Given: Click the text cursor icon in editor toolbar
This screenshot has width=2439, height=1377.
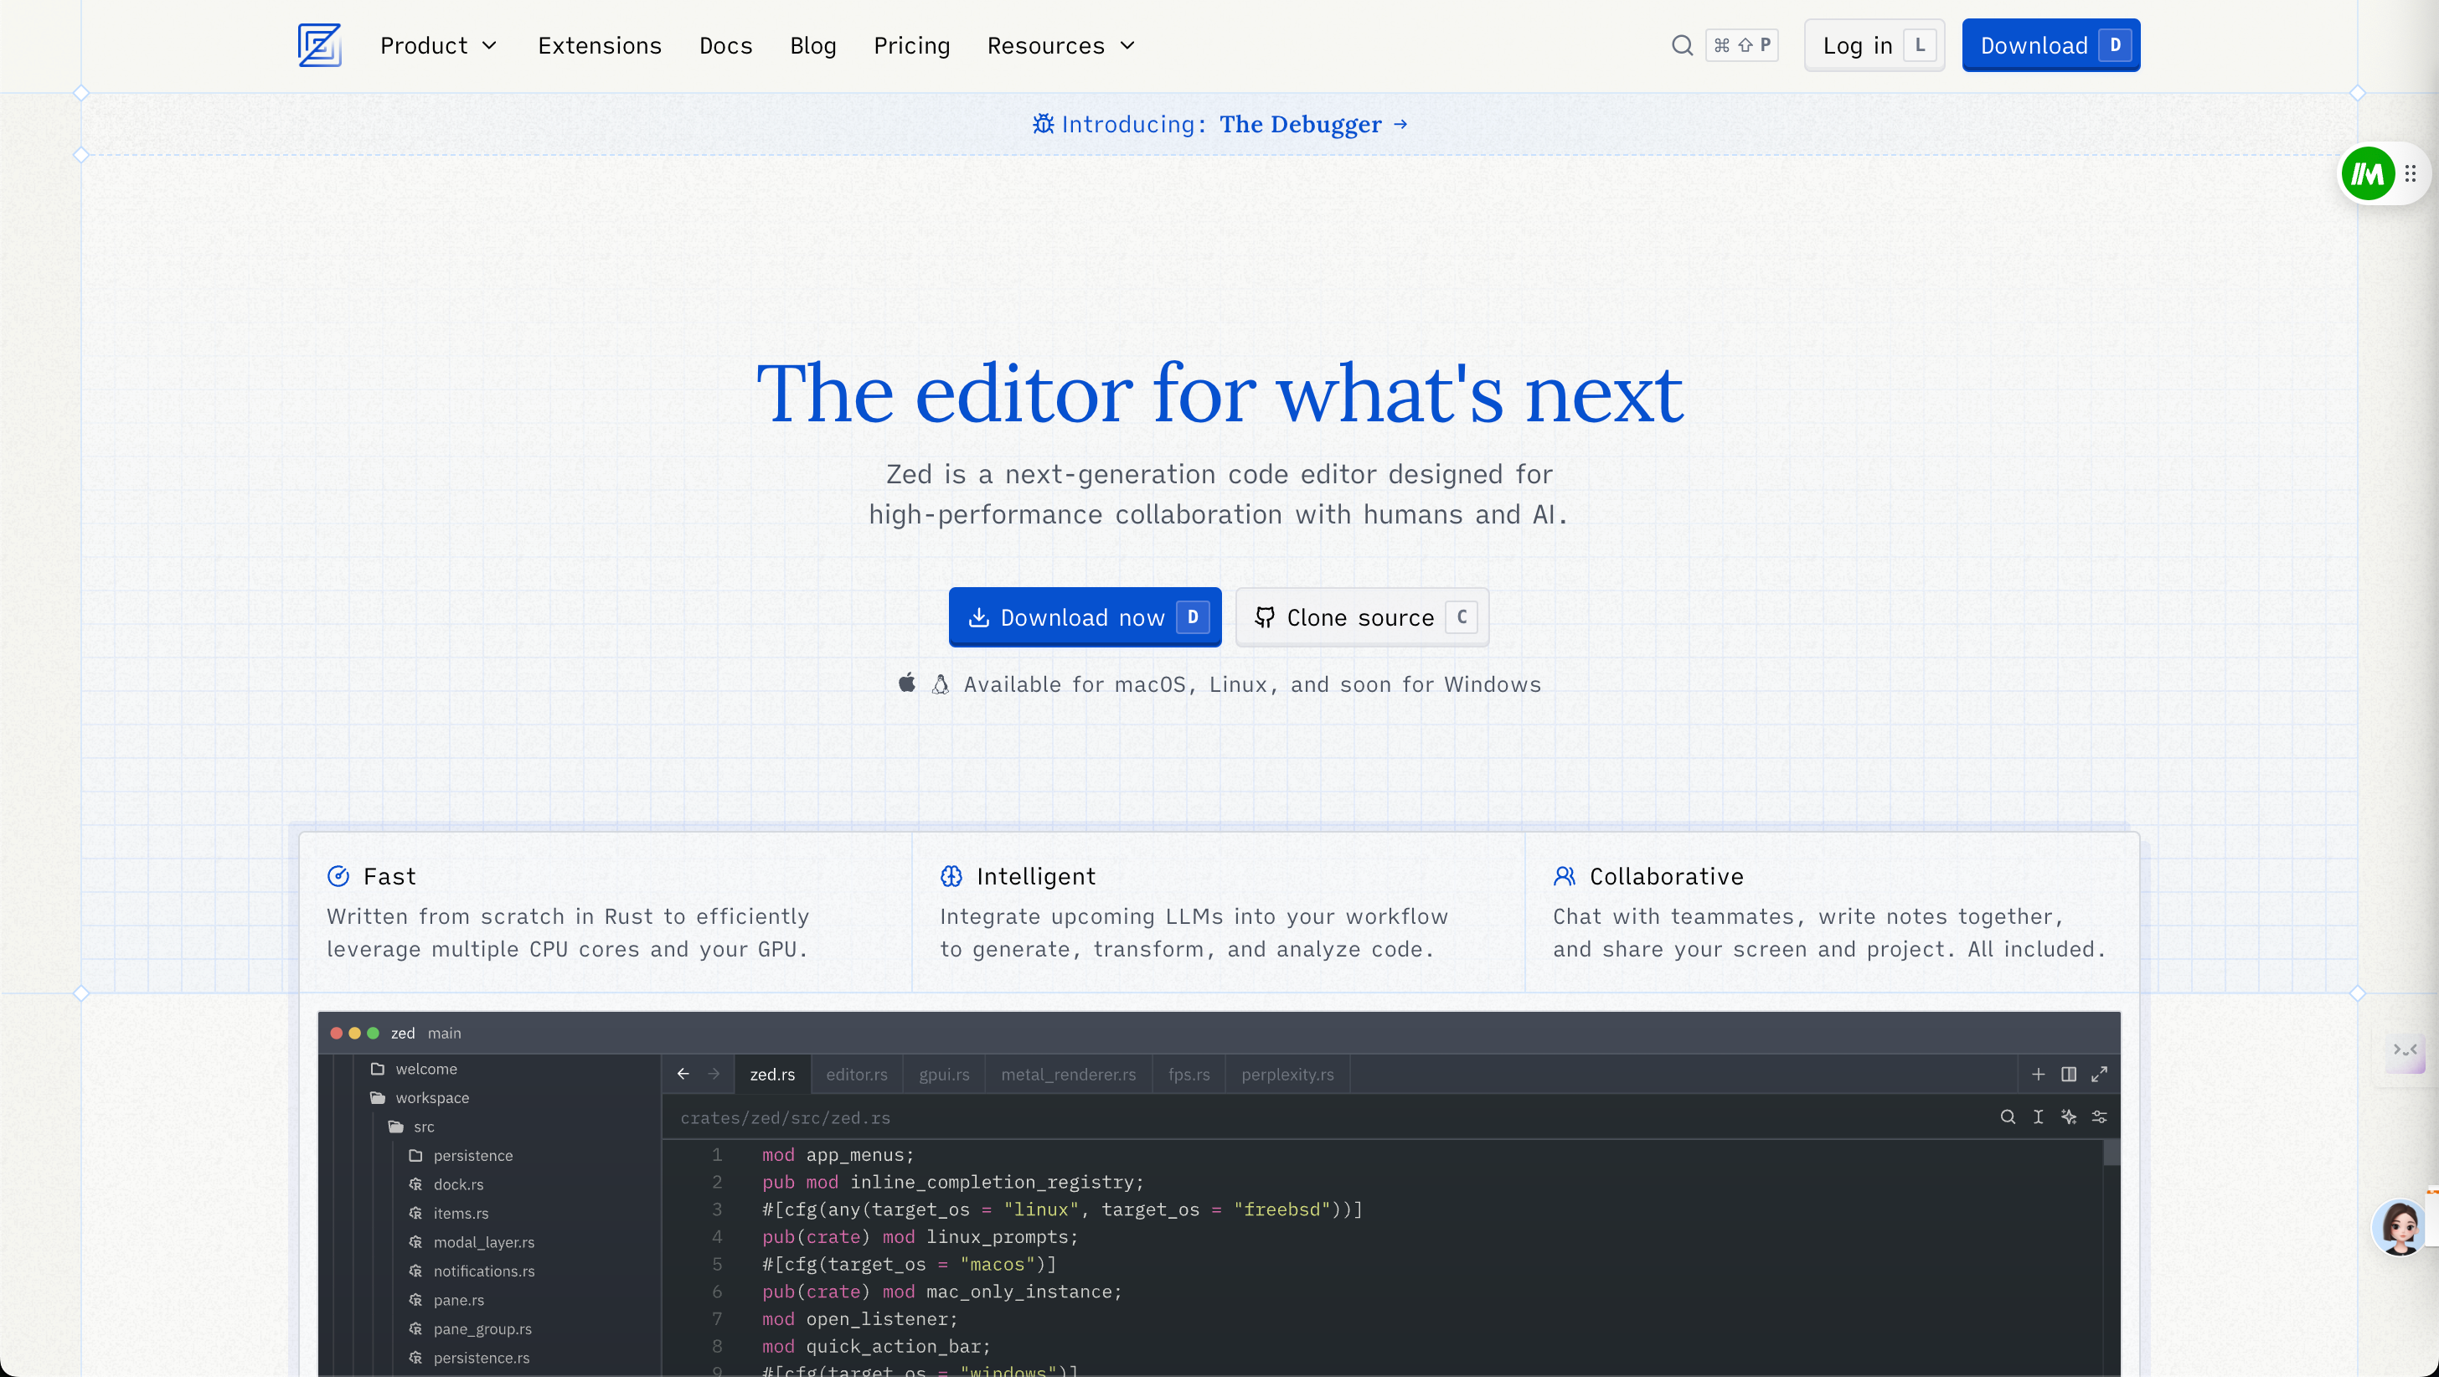Looking at the screenshot, I should tap(2038, 1117).
